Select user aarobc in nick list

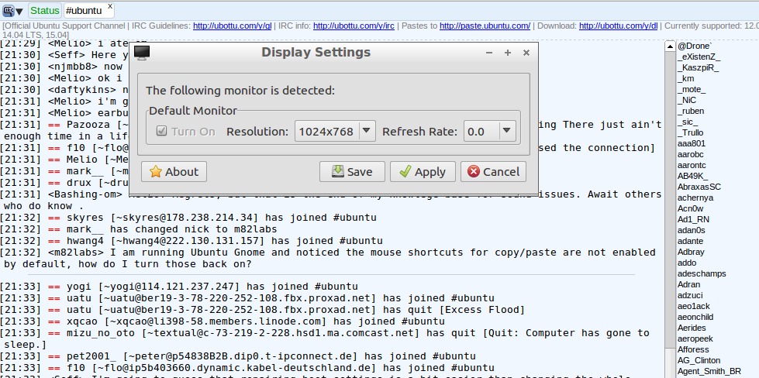(x=691, y=155)
